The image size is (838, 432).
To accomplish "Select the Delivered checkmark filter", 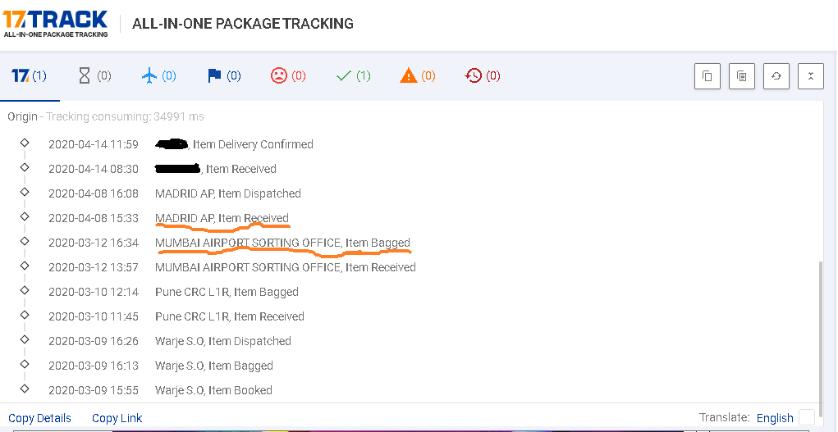I will tap(353, 76).
